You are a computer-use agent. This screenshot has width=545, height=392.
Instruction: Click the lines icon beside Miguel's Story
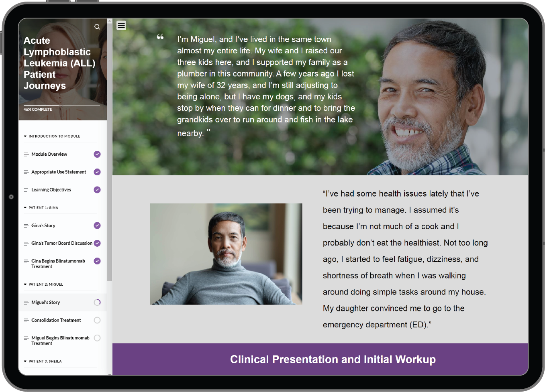(x=26, y=303)
